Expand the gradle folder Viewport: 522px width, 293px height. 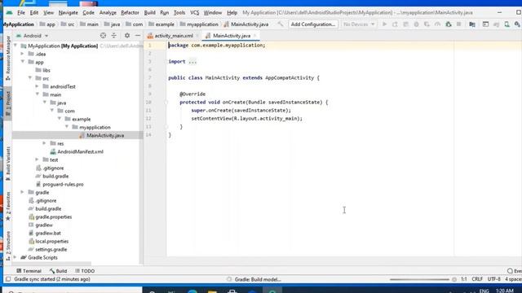tap(22, 192)
